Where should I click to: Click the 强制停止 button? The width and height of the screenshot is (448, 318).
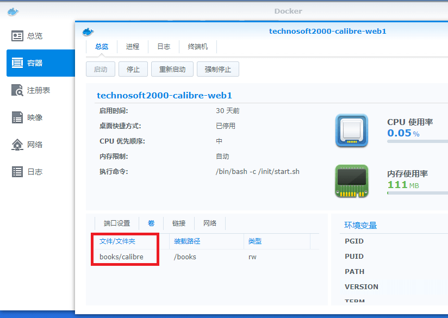pos(218,69)
